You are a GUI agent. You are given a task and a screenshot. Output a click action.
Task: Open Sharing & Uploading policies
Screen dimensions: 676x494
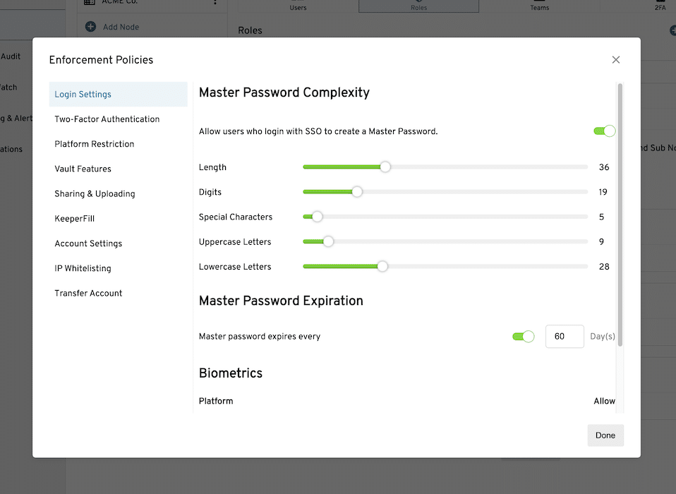95,193
